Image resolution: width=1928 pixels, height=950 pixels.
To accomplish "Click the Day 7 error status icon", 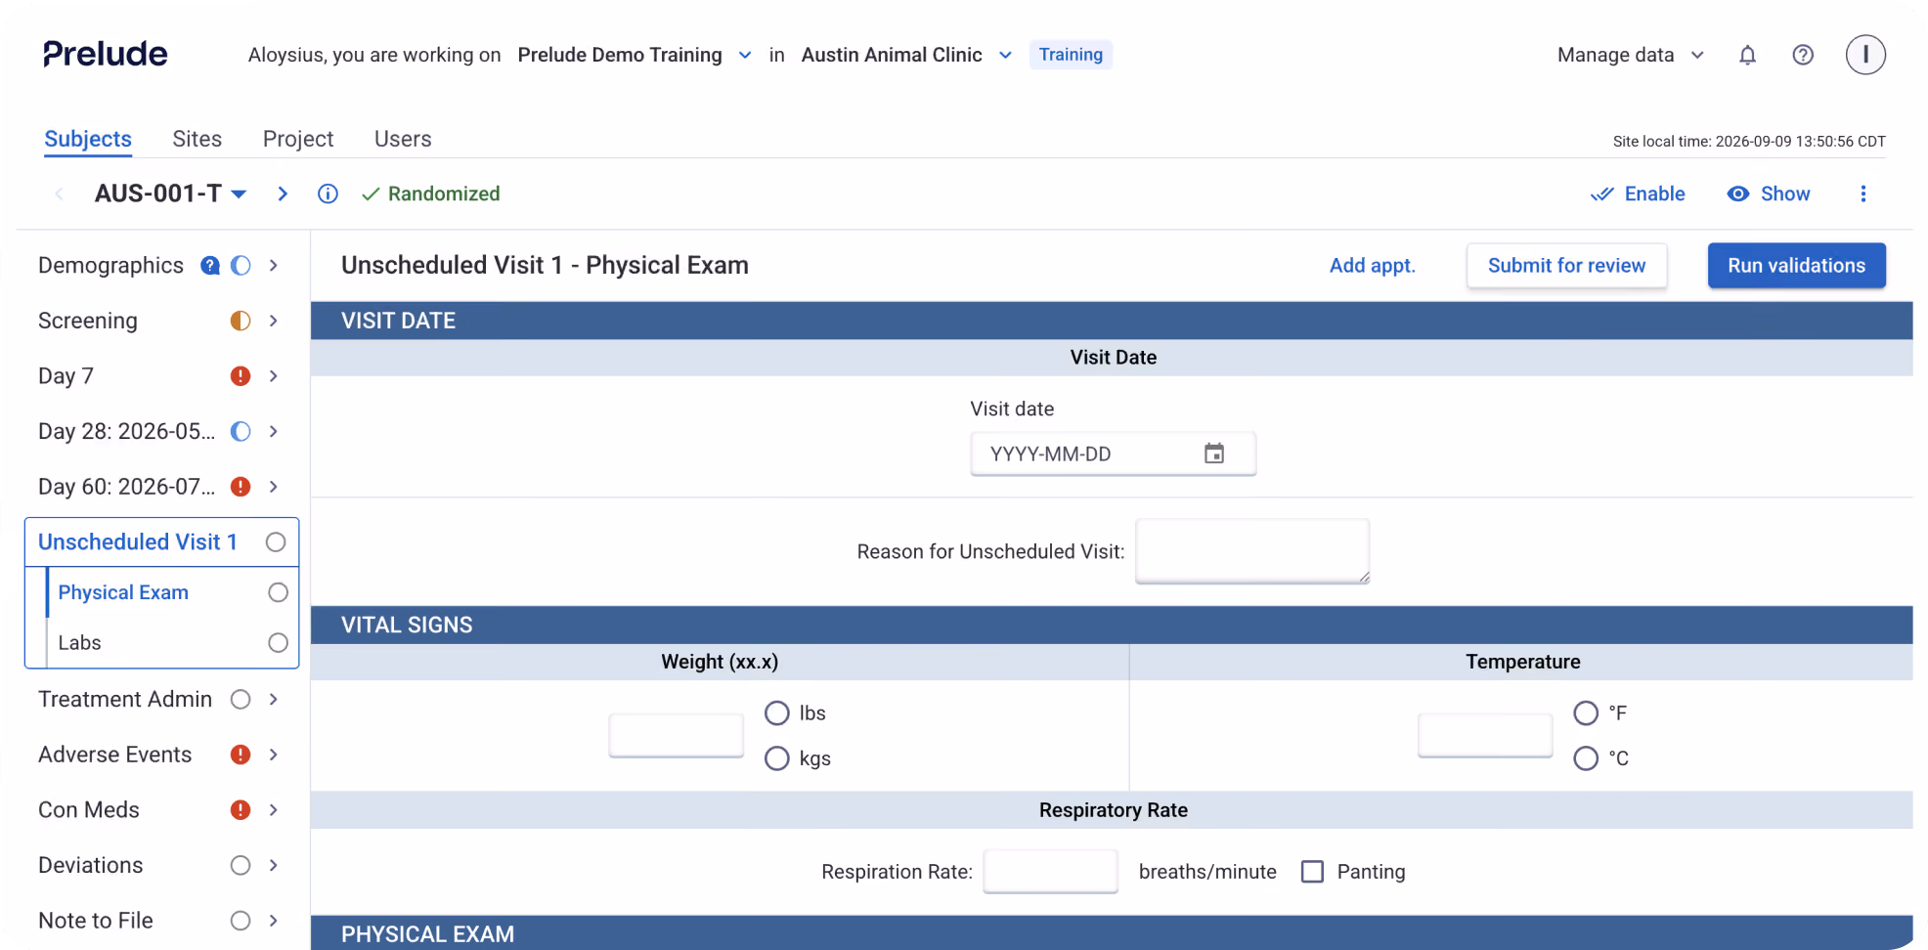I will 241,376.
